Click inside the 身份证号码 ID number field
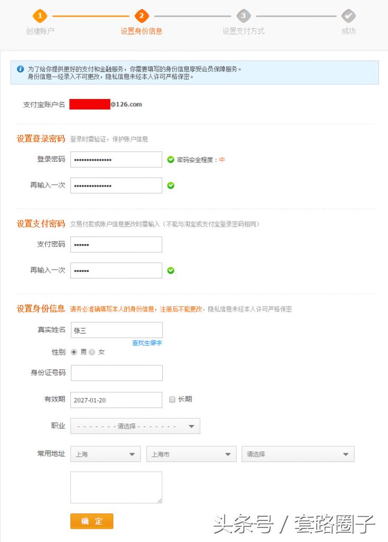388x542 pixels. coord(116,373)
